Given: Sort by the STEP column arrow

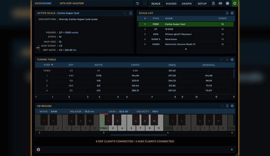Looking at the screenshot, I should (52, 65).
